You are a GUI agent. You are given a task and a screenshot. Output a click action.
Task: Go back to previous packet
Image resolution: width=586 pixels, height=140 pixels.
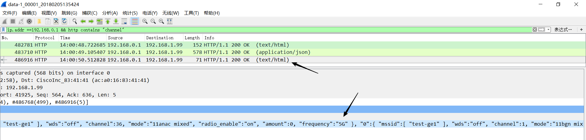[x=83, y=21]
